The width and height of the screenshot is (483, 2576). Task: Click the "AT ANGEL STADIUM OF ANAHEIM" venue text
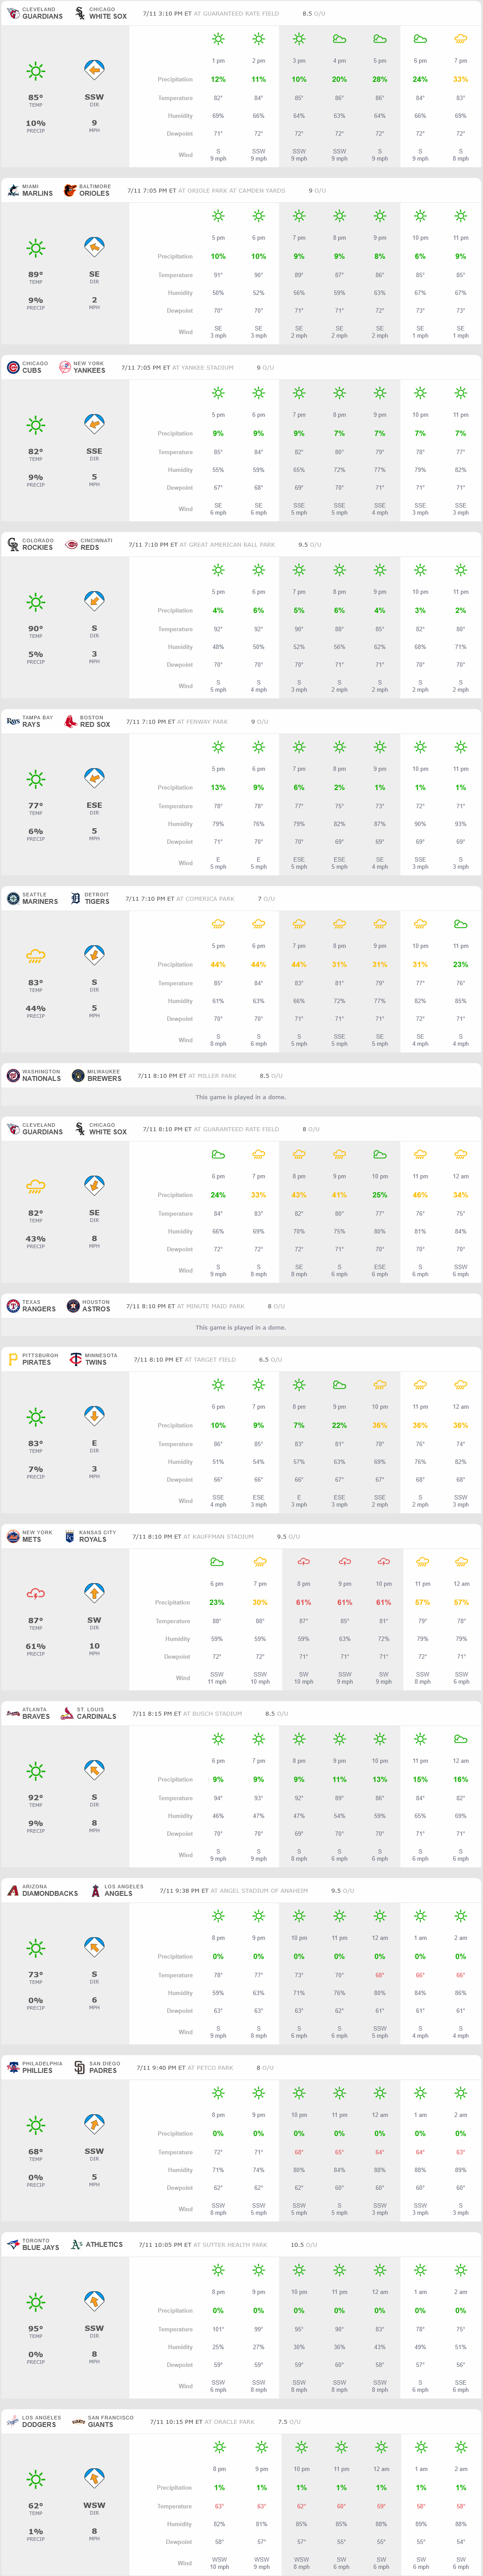pos(259,1890)
